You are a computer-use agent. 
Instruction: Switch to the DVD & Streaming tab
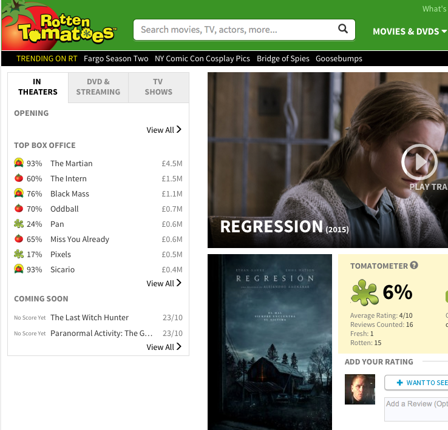pyautogui.click(x=98, y=87)
